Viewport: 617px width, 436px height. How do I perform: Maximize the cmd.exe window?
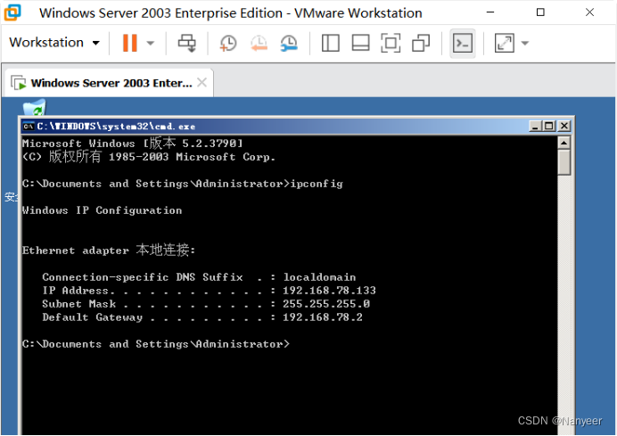pos(549,127)
